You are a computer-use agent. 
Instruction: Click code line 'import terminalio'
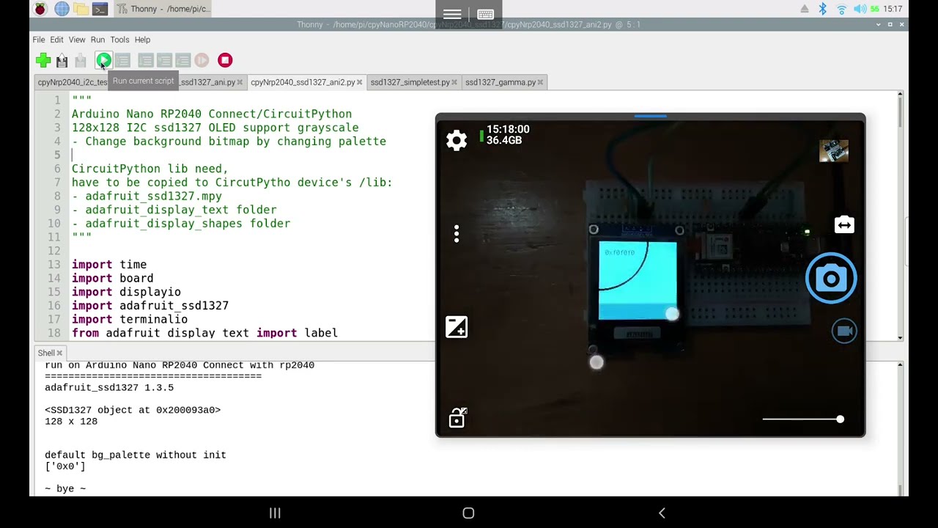[130, 319]
